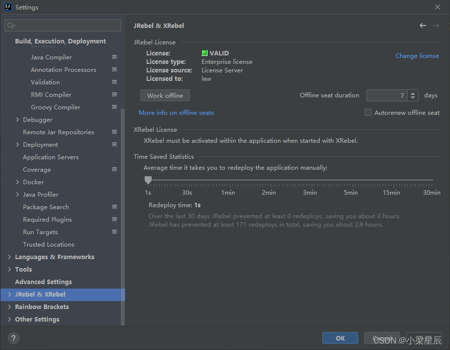Expand Languages & Frameworks section
The height and width of the screenshot is (350, 450).
9,257
